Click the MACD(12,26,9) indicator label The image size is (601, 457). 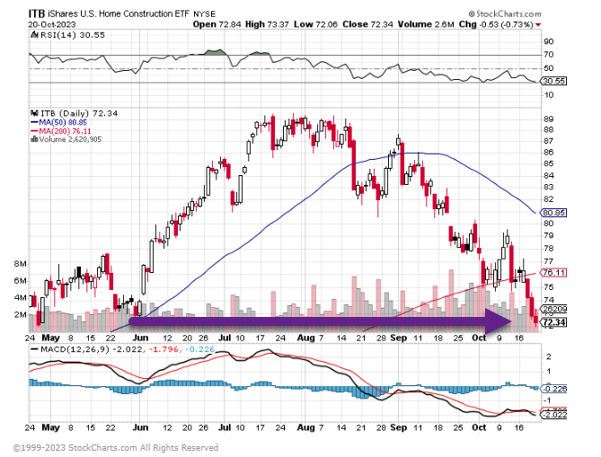tap(75, 349)
